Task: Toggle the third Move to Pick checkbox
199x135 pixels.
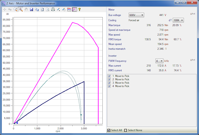Action: pos(109,83)
